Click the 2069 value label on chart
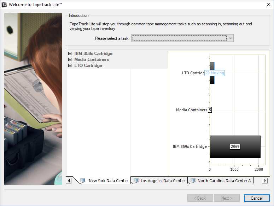The height and width of the screenshot is (206, 274). point(235,146)
